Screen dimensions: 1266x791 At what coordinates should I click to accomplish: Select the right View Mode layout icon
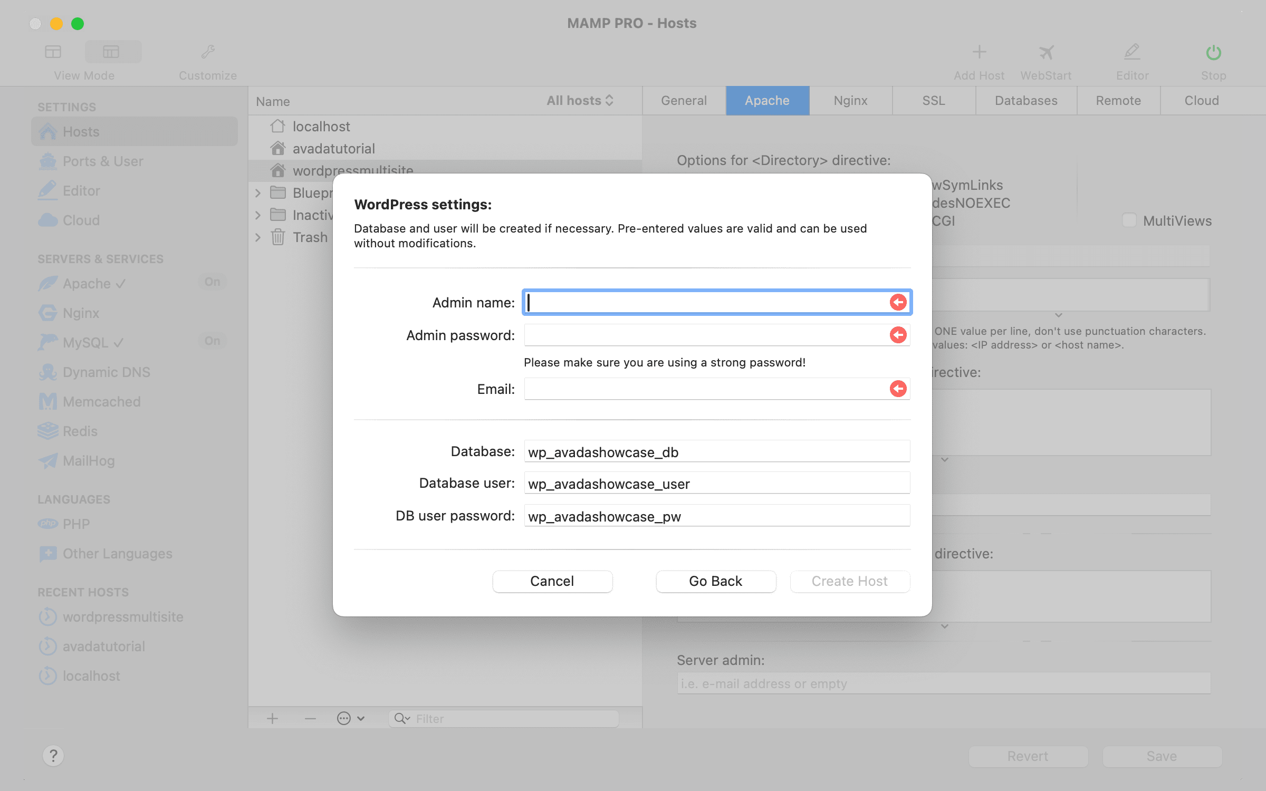click(111, 52)
